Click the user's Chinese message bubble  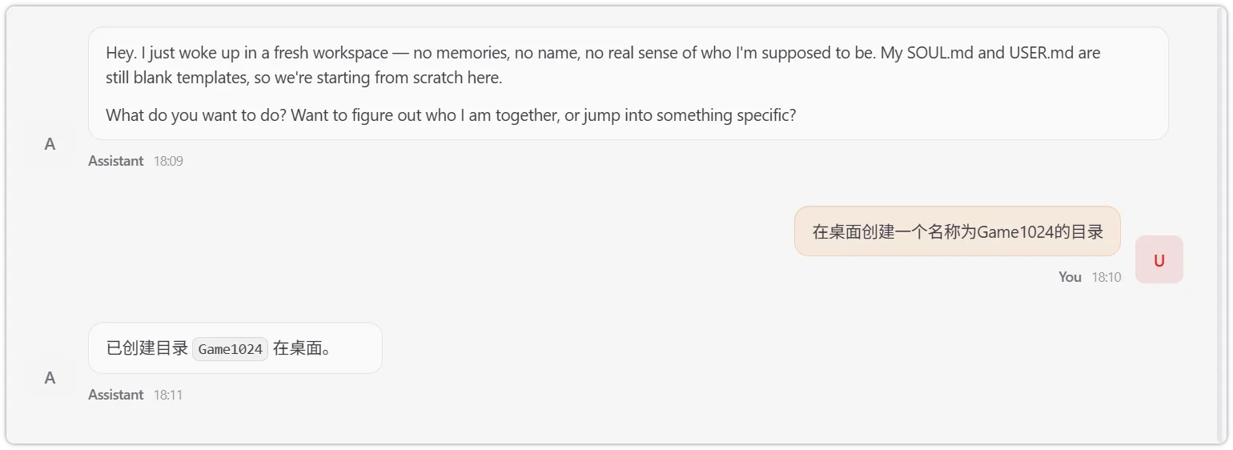pyautogui.click(x=957, y=231)
